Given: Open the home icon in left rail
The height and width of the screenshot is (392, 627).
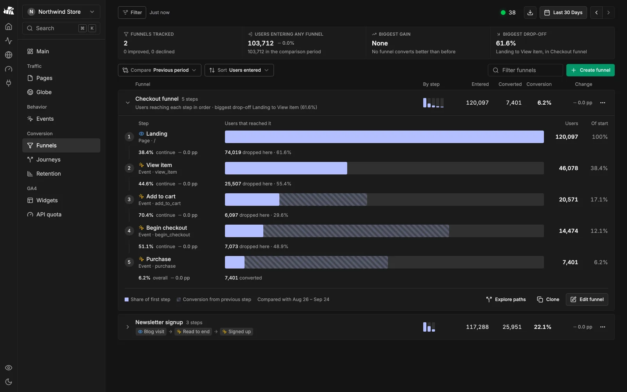Looking at the screenshot, I should click(x=9, y=27).
